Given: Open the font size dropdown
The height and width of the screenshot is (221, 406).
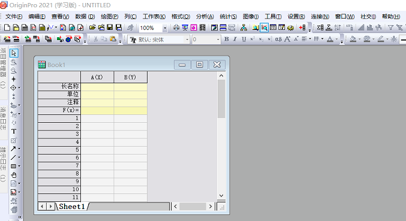Looking at the screenshot, I should (x=218, y=40).
